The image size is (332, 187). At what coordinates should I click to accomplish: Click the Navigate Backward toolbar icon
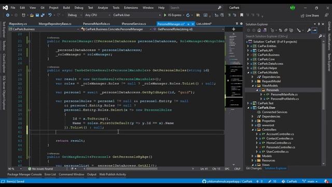pos(8,15)
